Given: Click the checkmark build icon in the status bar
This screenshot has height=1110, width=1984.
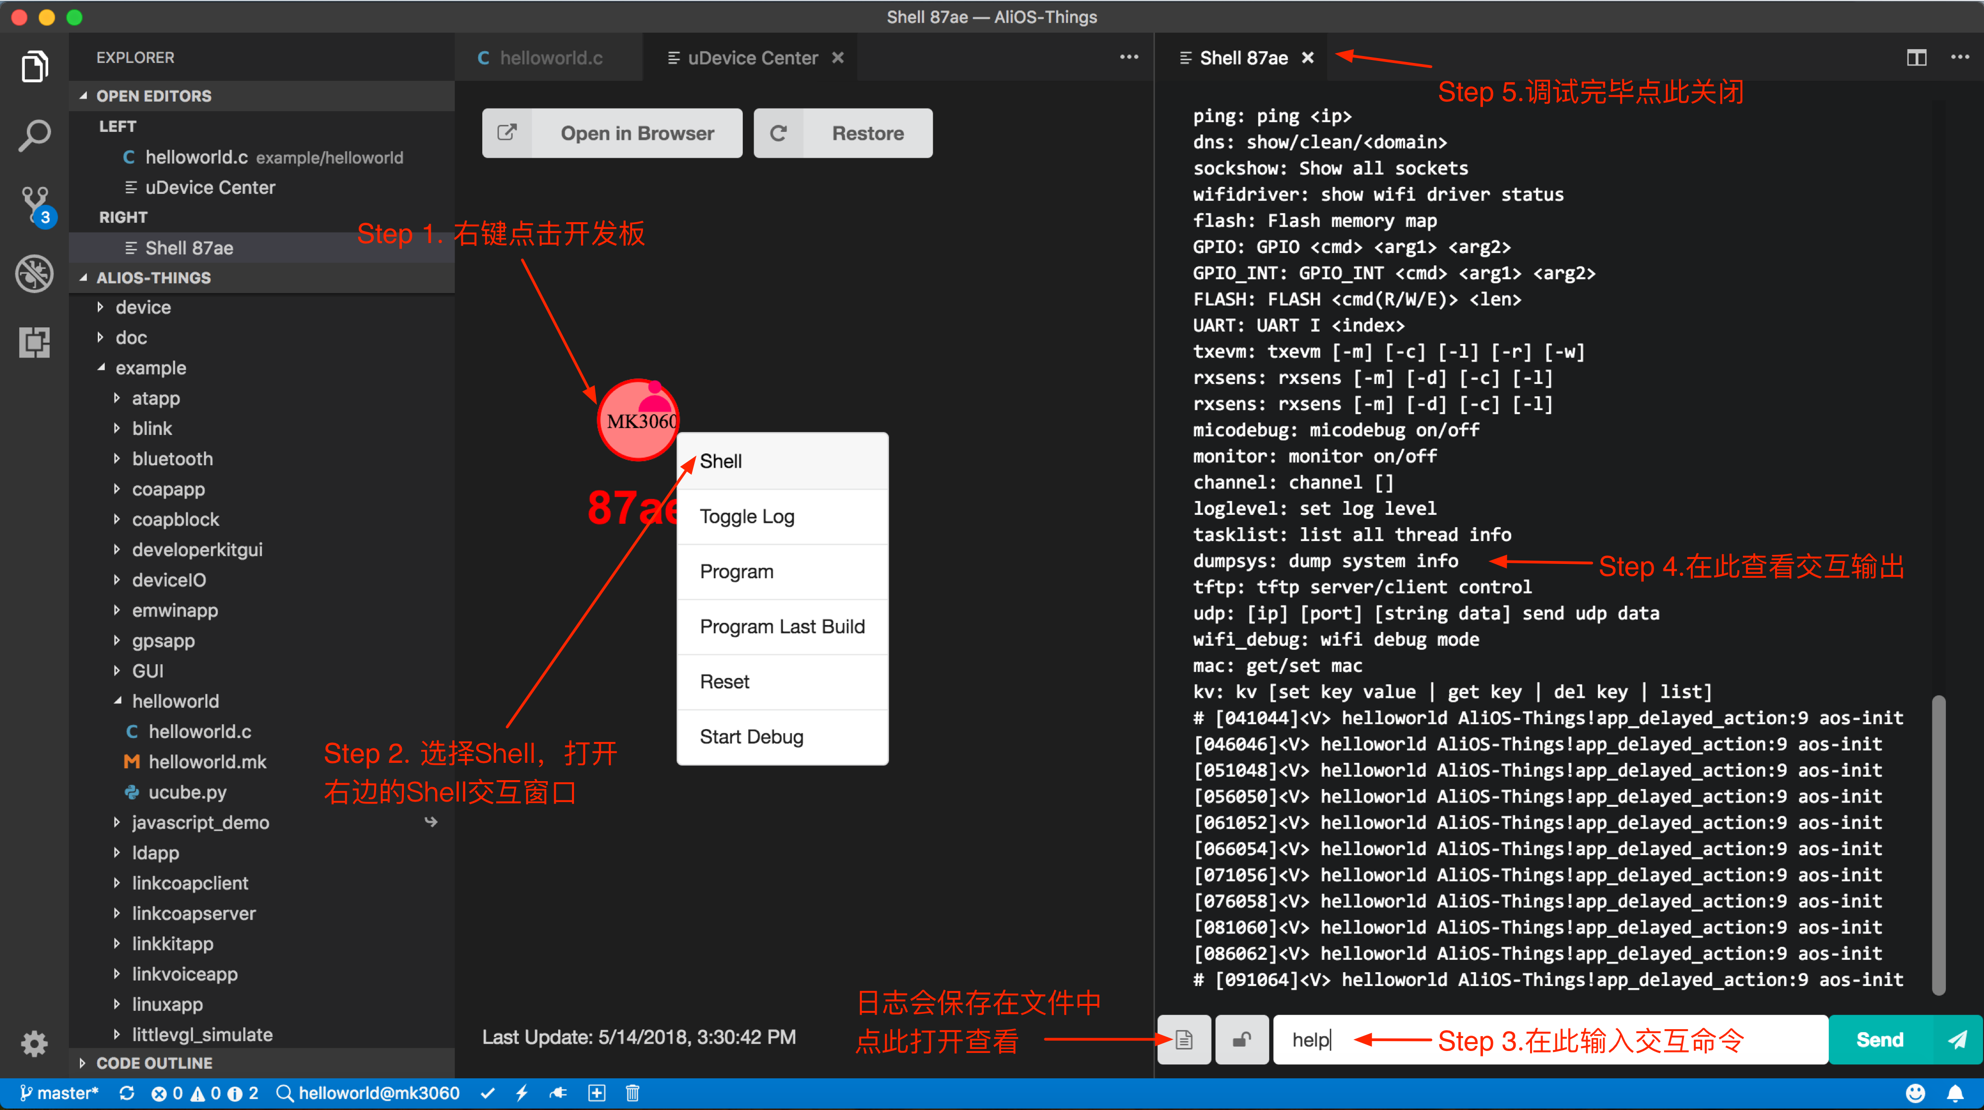Looking at the screenshot, I should [x=488, y=1093].
